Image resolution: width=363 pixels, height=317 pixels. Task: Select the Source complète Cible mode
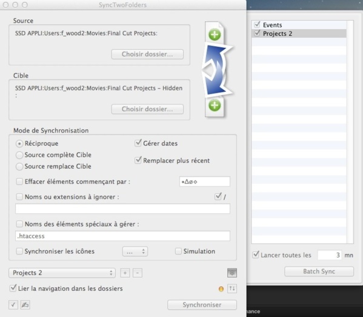point(19,155)
